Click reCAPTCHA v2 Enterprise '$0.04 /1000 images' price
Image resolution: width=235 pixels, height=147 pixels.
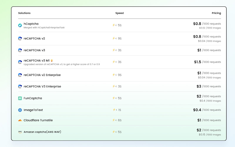click(209, 78)
